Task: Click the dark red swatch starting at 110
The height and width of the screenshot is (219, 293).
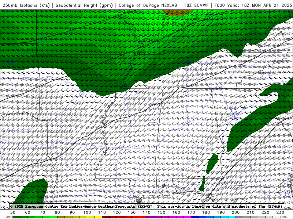Action: point(105,217)
